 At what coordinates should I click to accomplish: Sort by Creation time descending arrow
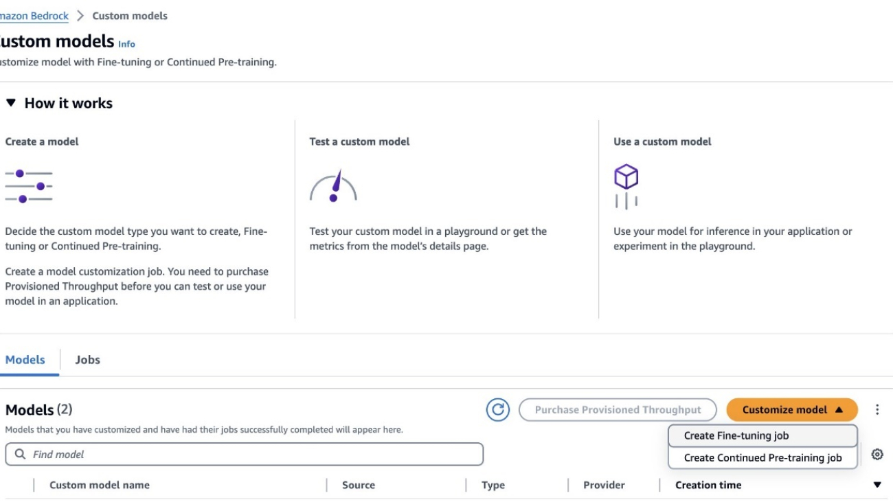coord(877,485)
